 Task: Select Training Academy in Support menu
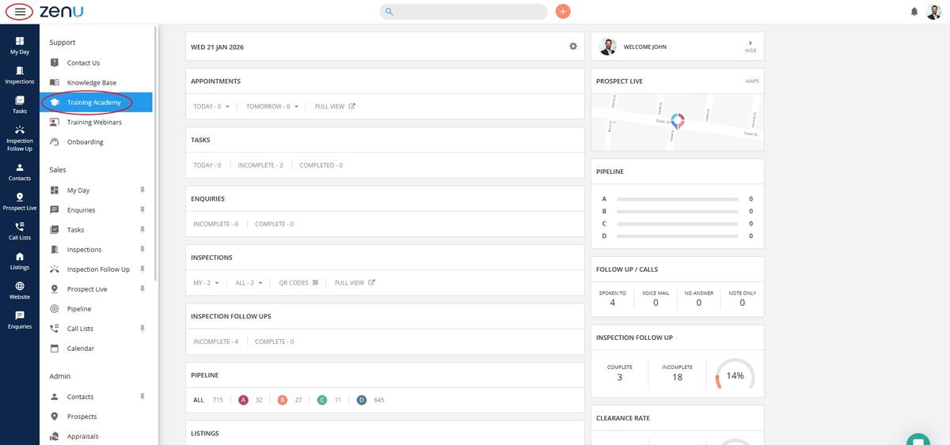[x=93, y=103]
